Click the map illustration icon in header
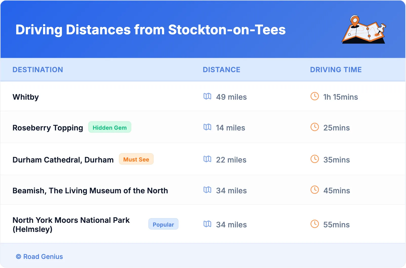Image resolution: width=406 pixels, height=268 pixels. (364, 29)
